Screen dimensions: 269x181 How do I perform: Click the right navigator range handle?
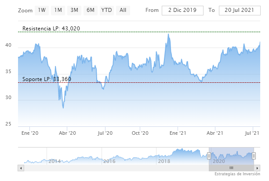[x=254, y=155]
